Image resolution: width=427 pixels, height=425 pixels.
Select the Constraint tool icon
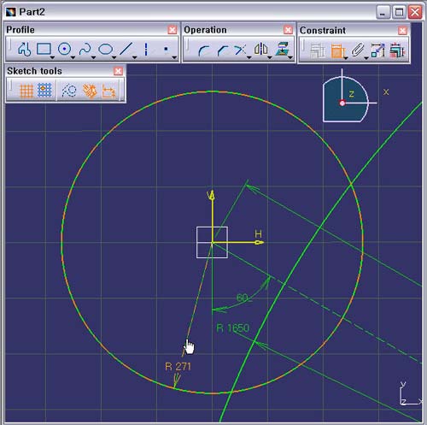338,50
